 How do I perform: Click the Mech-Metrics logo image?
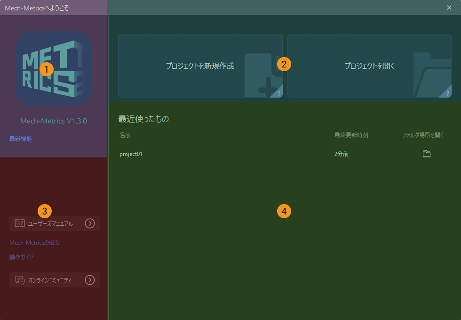click(x=54, y=68)
